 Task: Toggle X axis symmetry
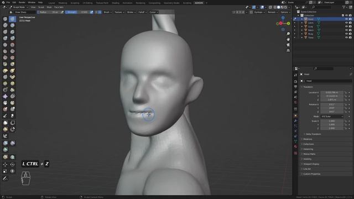[237, 12]
